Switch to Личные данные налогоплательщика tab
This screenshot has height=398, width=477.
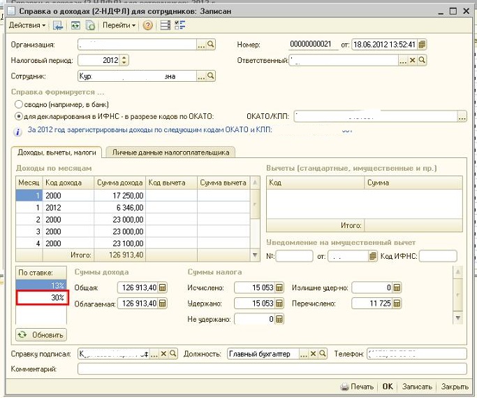[x=170, y=152]
